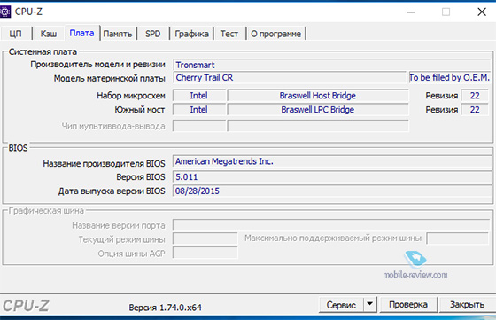Image resolution: width=496 pixels, height=320 pixels.
Task: Minimize the CPU-Z window
Action: pos(411,12)
